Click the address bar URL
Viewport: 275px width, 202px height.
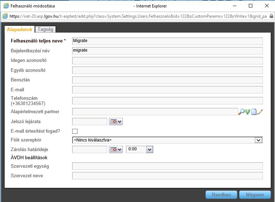tap(138, 16)
